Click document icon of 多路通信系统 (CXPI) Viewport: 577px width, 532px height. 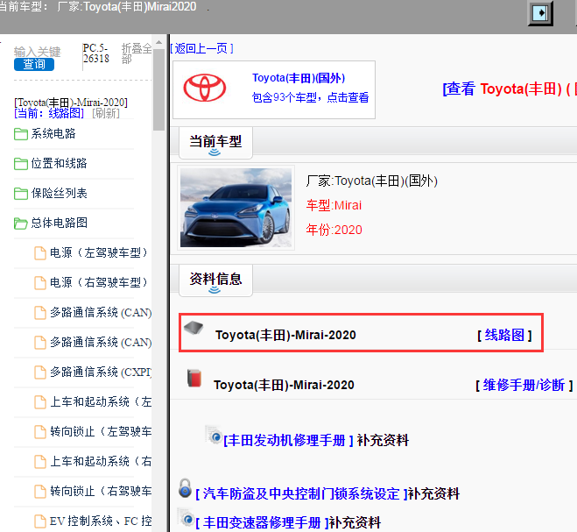coord(40,372)
